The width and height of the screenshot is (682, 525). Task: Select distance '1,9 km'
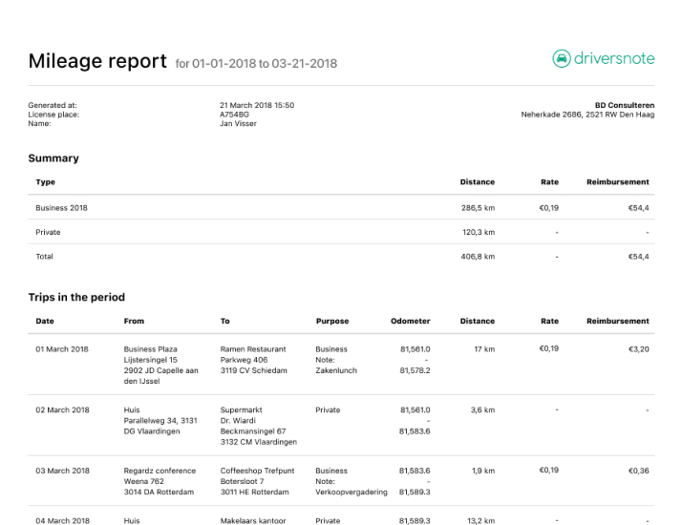[x=483, y=471]
